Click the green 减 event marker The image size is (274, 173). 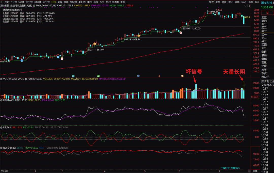click(x=98, y=76)
